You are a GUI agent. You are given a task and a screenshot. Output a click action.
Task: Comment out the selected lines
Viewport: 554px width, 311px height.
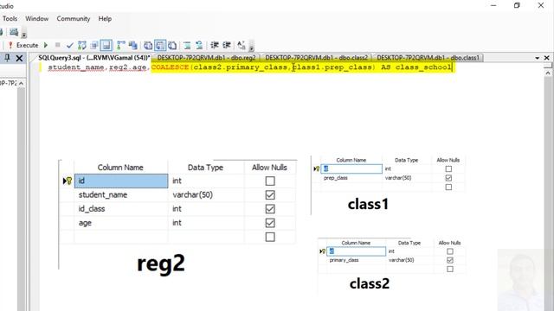coord(187,46)
